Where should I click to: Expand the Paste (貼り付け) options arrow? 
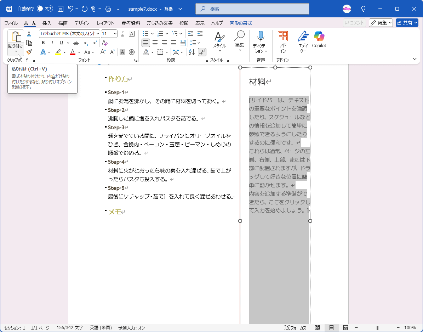16,51
